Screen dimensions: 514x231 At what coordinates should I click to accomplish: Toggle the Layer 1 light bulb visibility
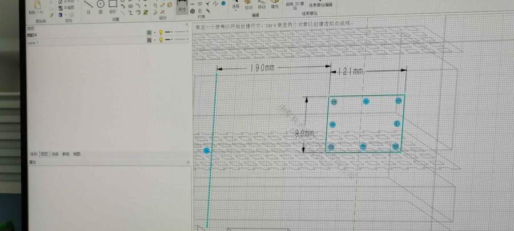coord(160,40)
